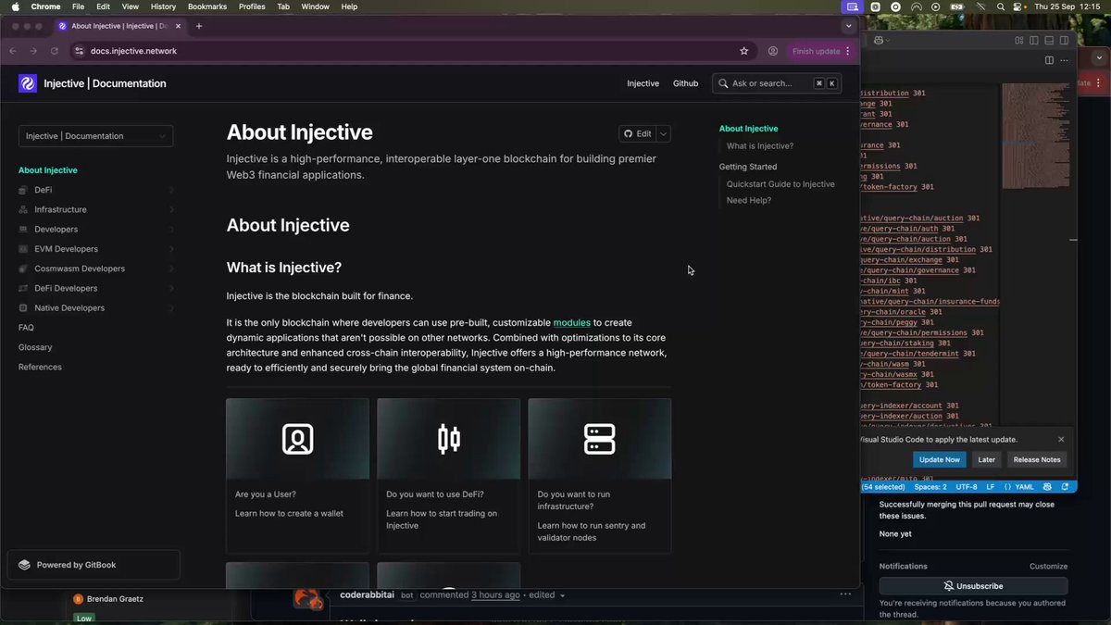Click the Native Developers sidebar icon

[24, 307]
